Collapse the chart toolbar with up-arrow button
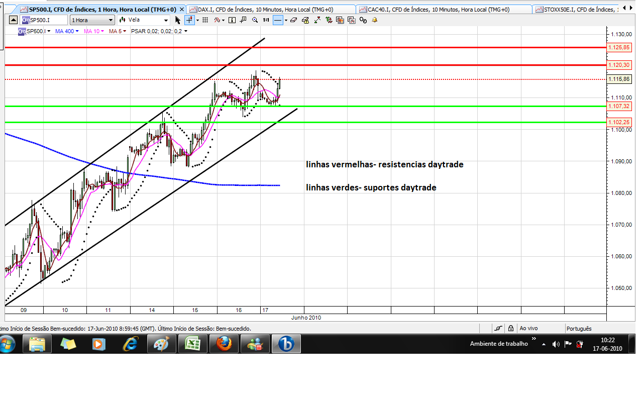The height and width of the screenshot is (402, 643). click(13, 20)
